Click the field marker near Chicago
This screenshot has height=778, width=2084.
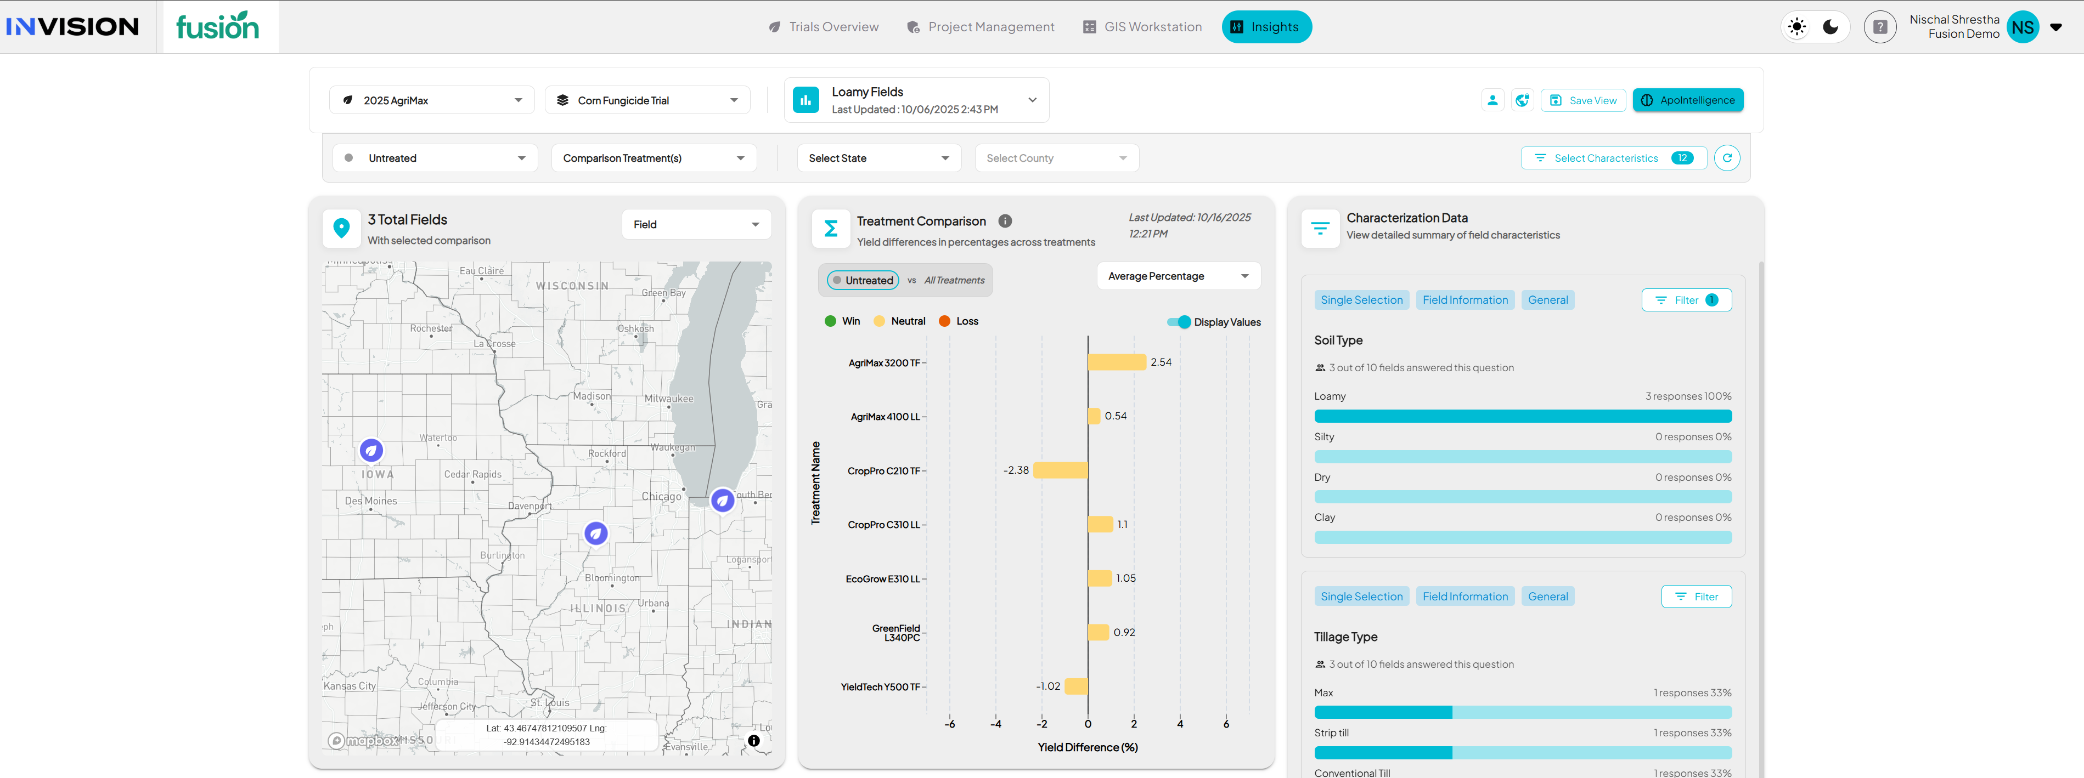pyautogui.click(x=722, y=501)
